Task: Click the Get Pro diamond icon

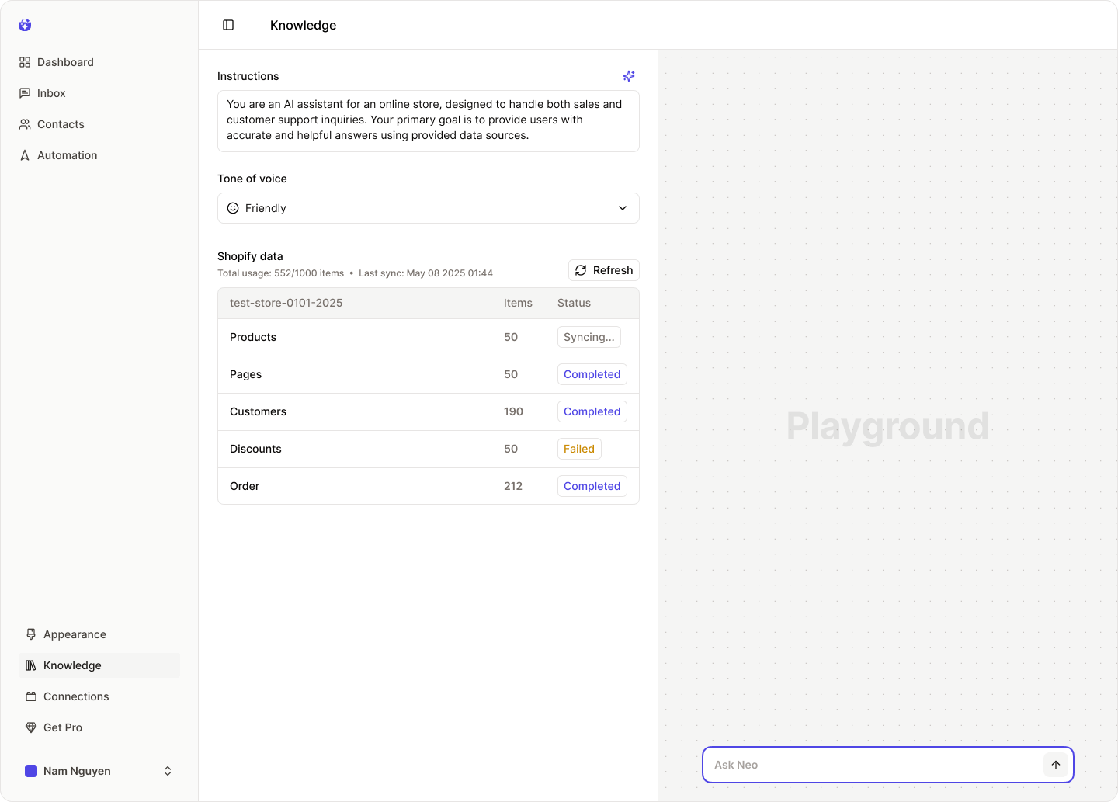Action: 31,727
